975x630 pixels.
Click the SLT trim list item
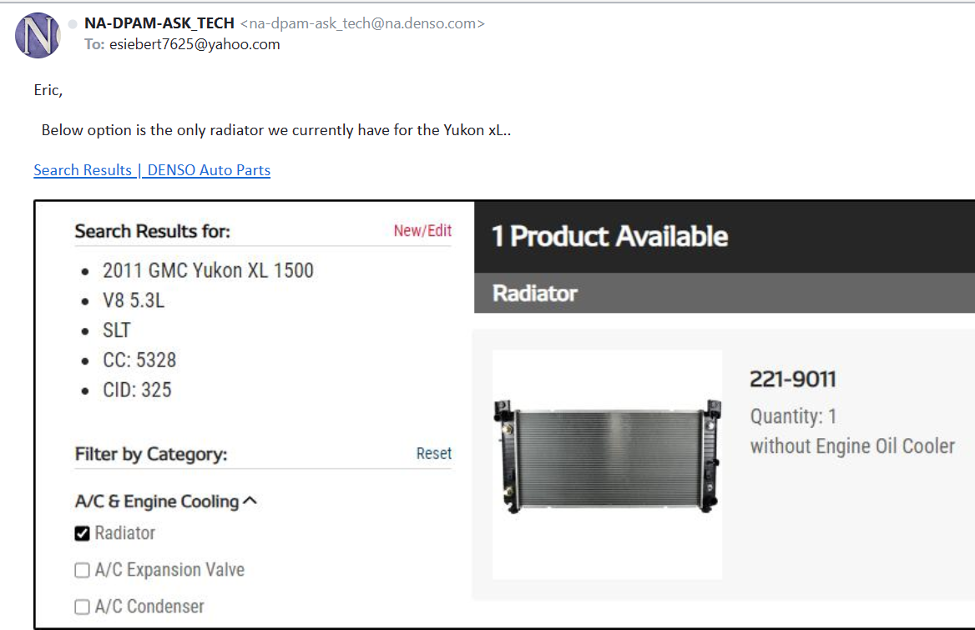click(117, 330)
